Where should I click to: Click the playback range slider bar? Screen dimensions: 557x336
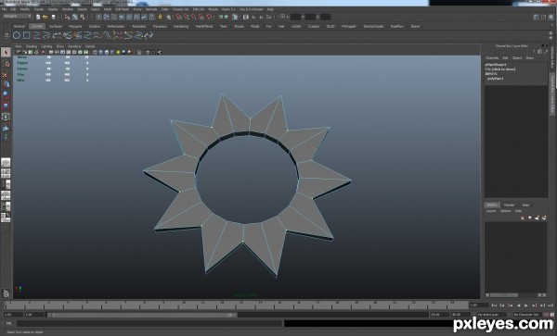pos(142,315)
